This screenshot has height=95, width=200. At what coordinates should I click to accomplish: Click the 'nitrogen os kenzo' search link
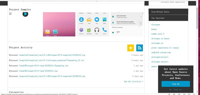click(160, 38)
